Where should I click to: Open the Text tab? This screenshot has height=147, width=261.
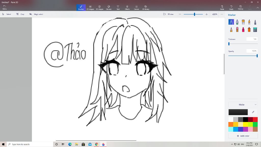(x=118, y=7)
